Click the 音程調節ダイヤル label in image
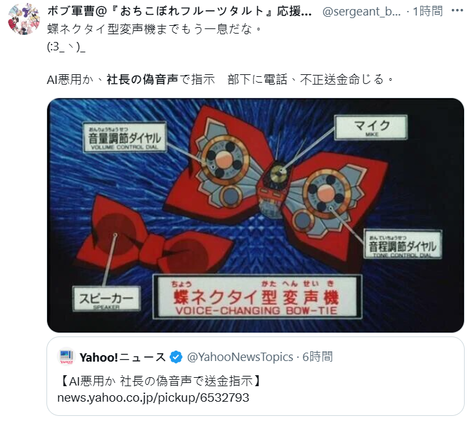This screenshot has width=475, height=423. (x=403, y=244)
